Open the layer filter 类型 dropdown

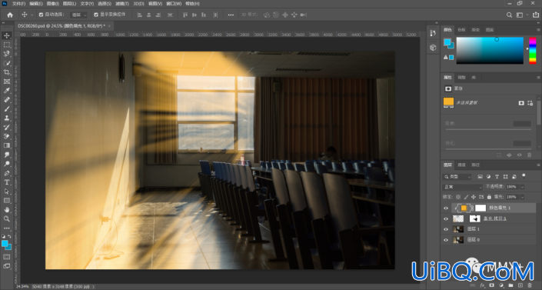(457, 177)
